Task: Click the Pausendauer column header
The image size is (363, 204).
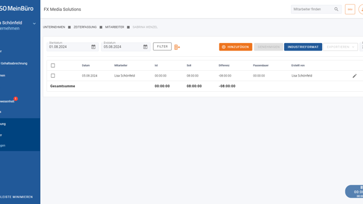Action: pyautogui.click(x=261, y=66)
